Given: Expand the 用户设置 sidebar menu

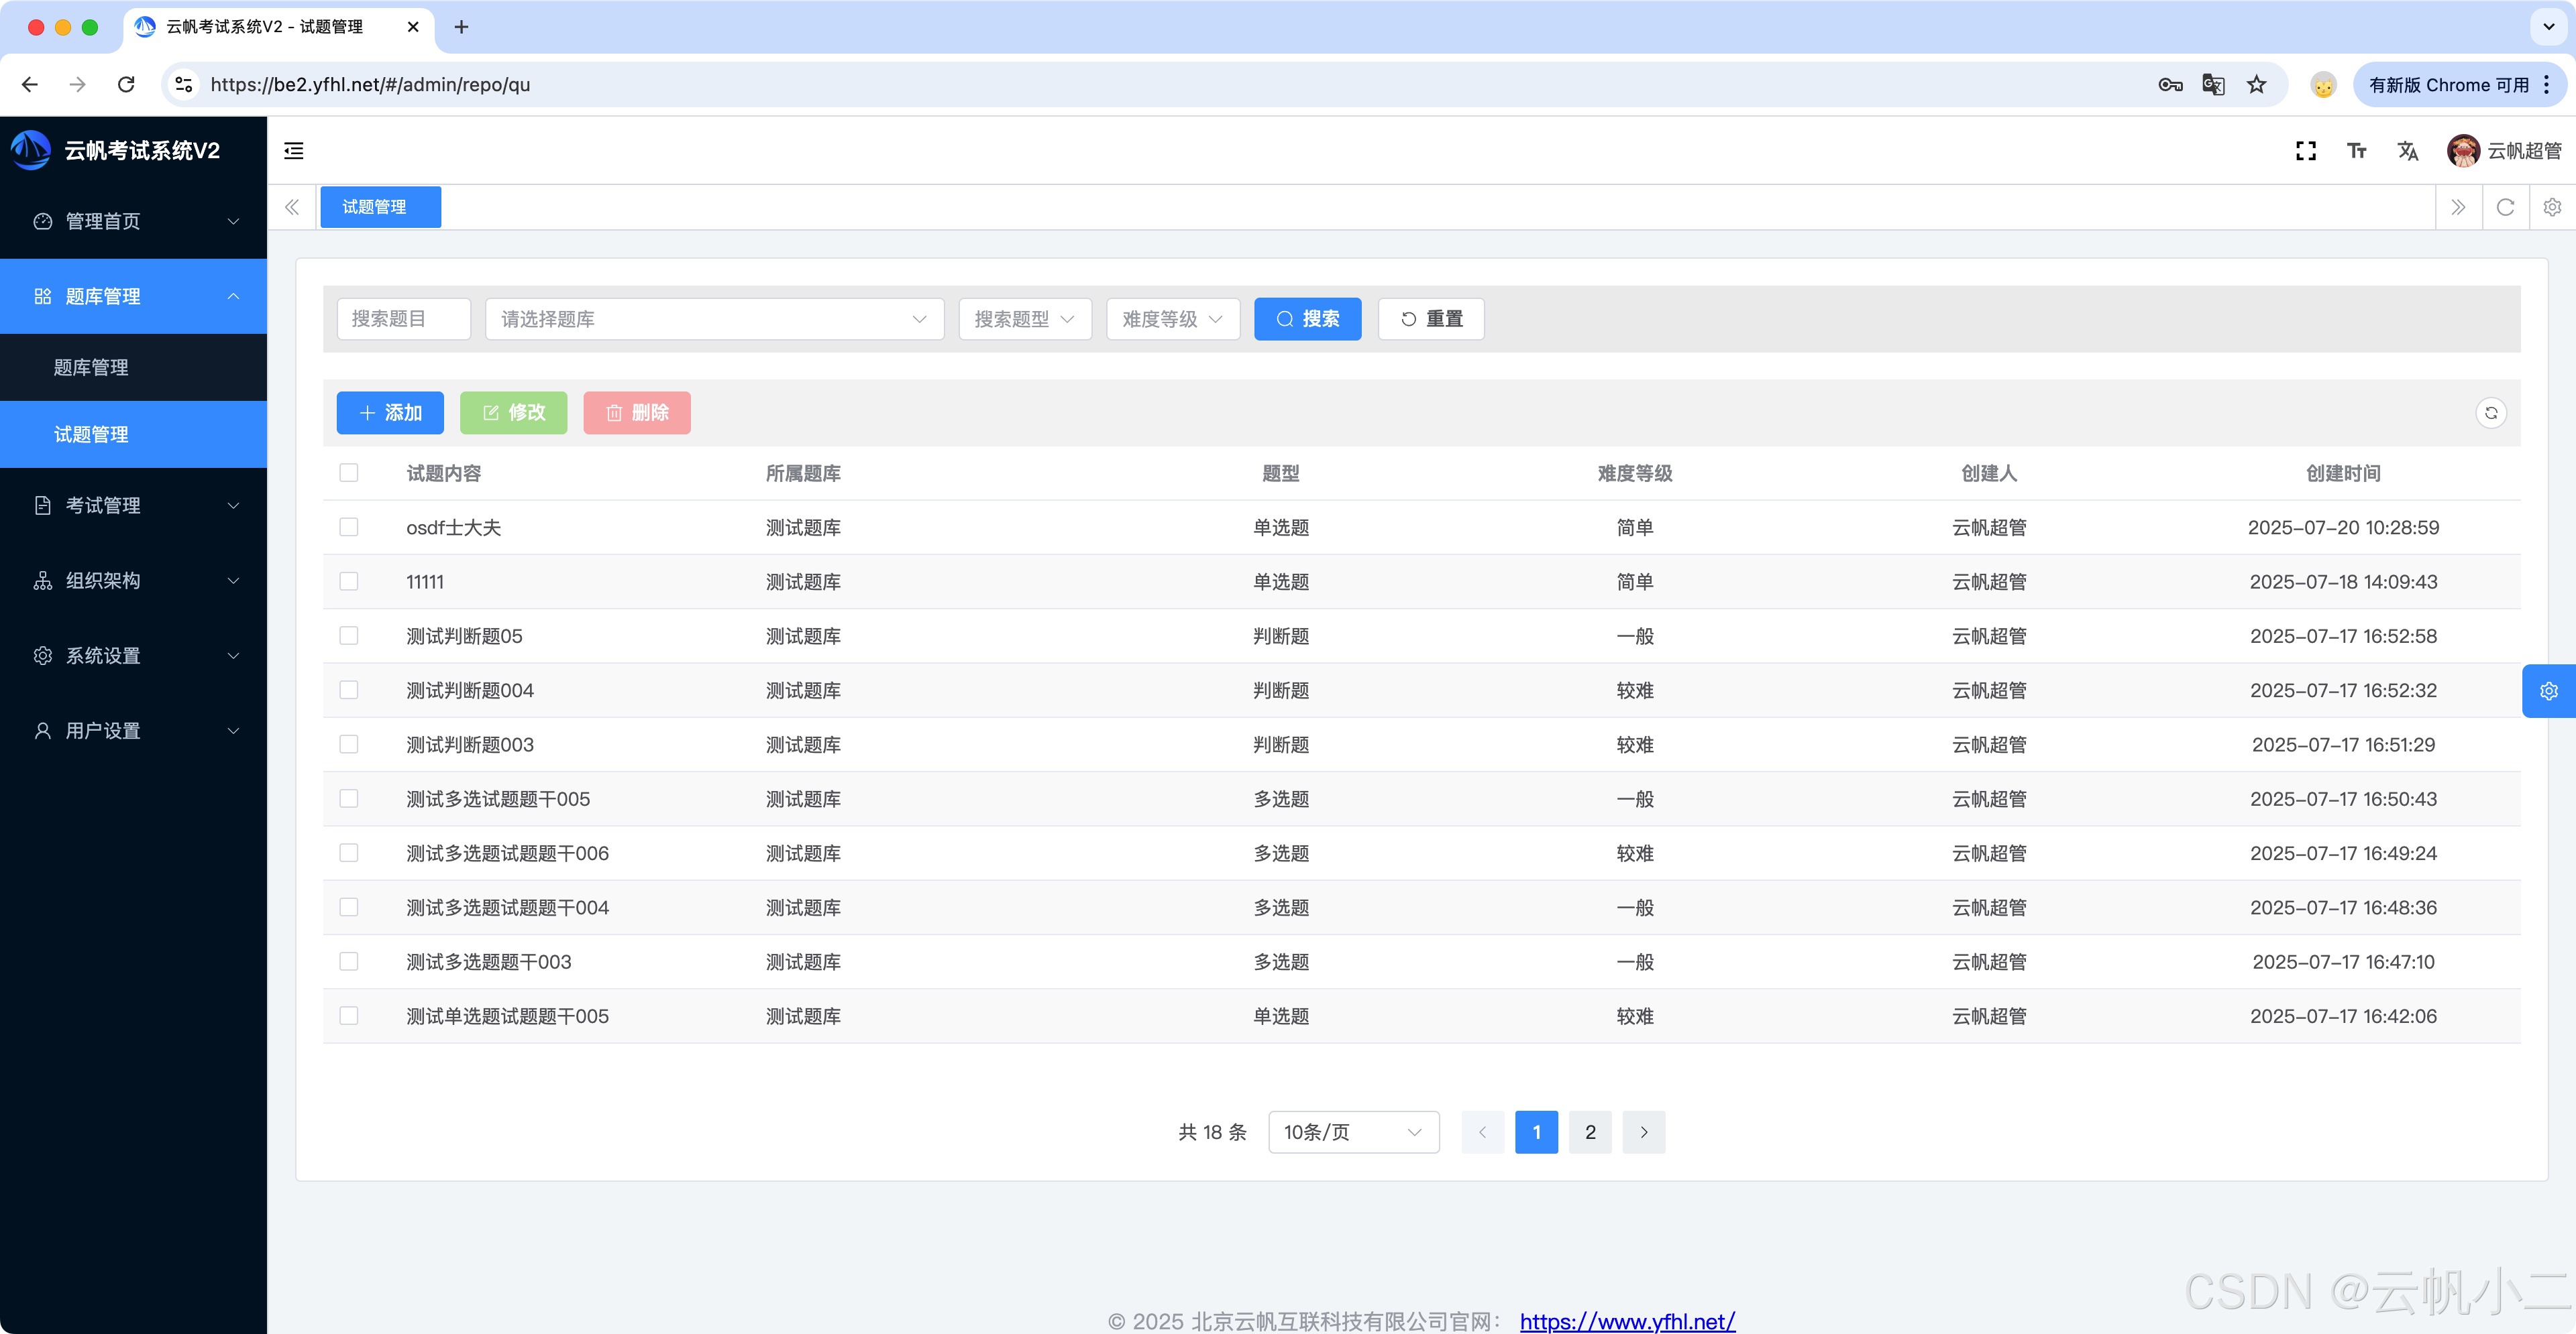Looking at the screenshot, I should (134, 731).
